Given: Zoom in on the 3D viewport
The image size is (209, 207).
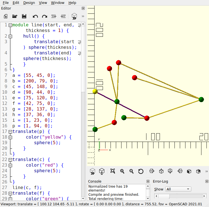Looking at the screenshot, I should point(122,171).
